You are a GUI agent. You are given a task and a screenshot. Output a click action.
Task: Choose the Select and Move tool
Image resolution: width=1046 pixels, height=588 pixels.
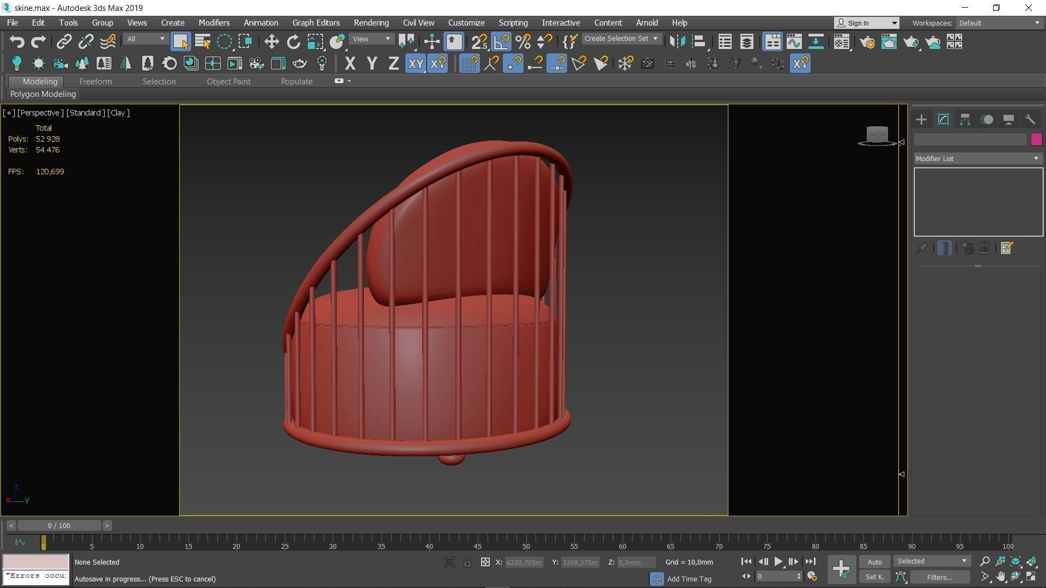(271, 42)
